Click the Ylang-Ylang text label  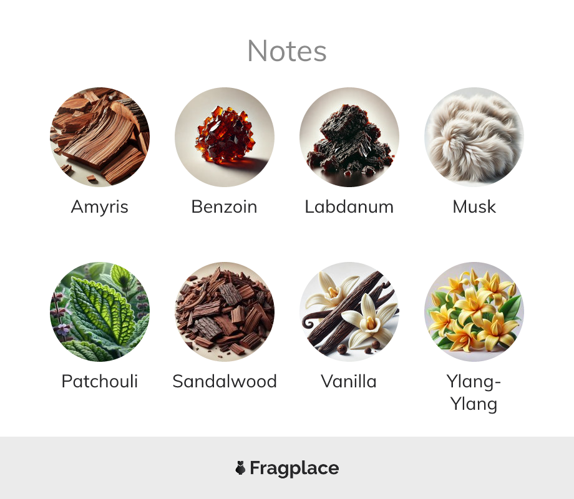(474, 393)
